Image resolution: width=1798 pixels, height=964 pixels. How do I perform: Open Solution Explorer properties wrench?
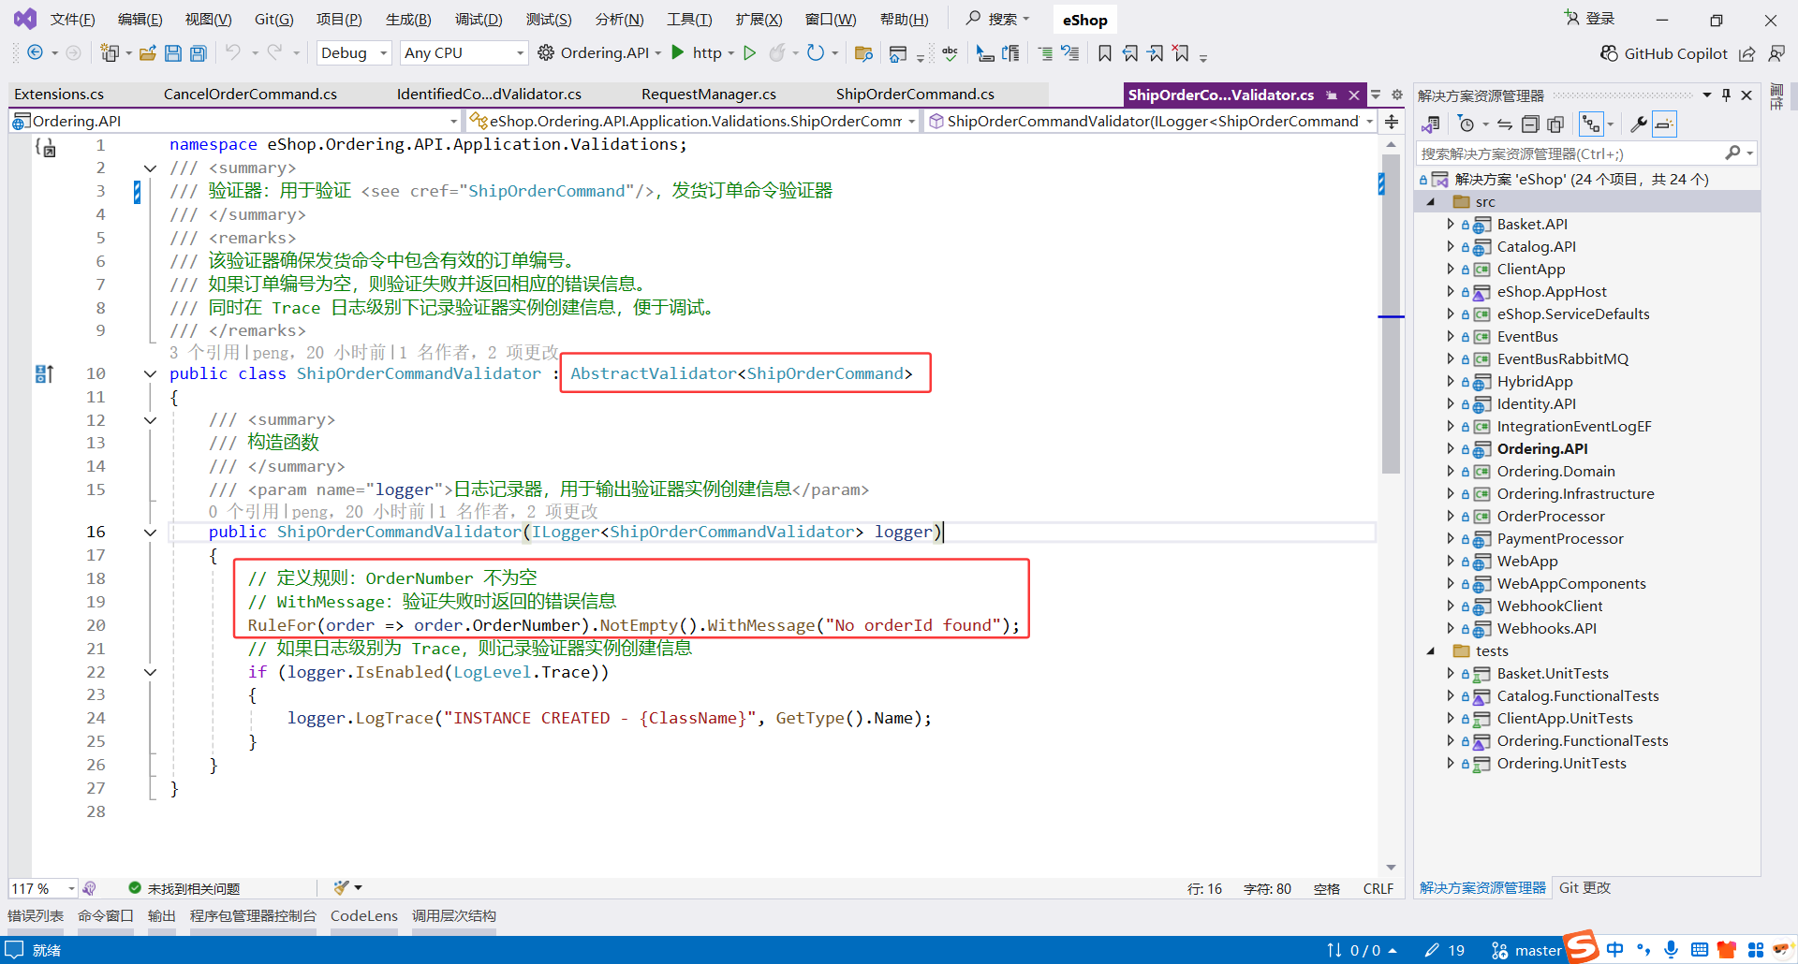[1639, 124]
